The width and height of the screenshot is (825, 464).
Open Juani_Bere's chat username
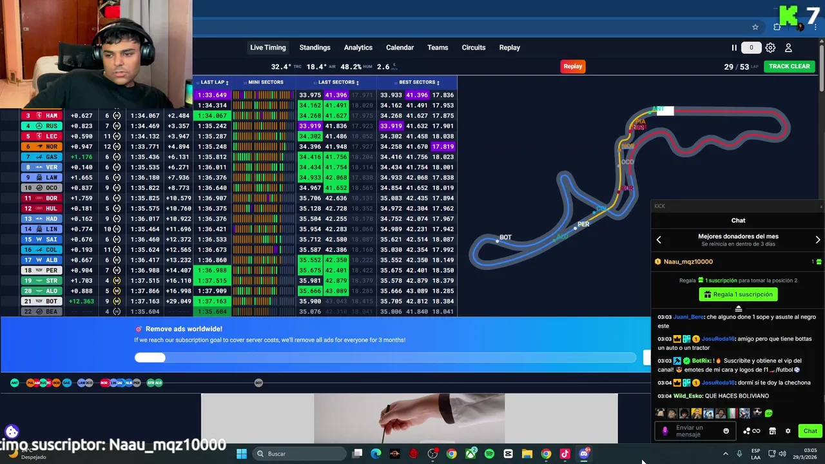[x=689, y=317]
